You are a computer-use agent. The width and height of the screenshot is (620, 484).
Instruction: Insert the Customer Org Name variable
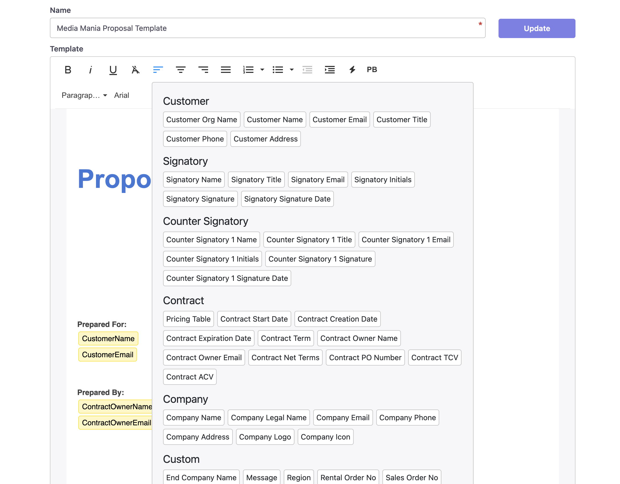pyautogui.click(x=202, y=120)
